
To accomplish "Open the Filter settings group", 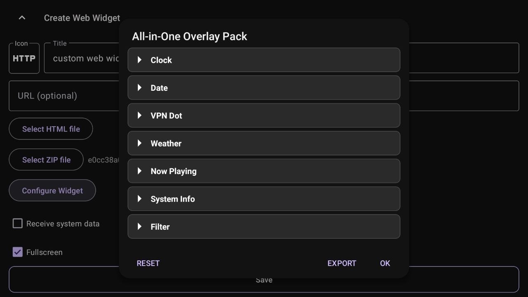I will [264, 226].
